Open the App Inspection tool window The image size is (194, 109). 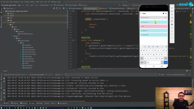click(x=63, y=103)
